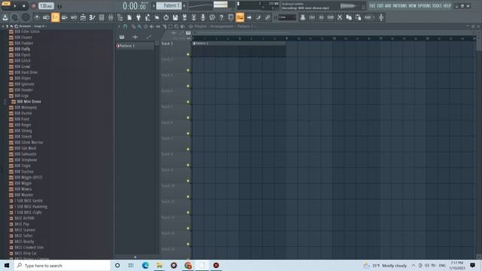
Task: Select Pattern 1 in the picker list
Action: pos(135,46)
